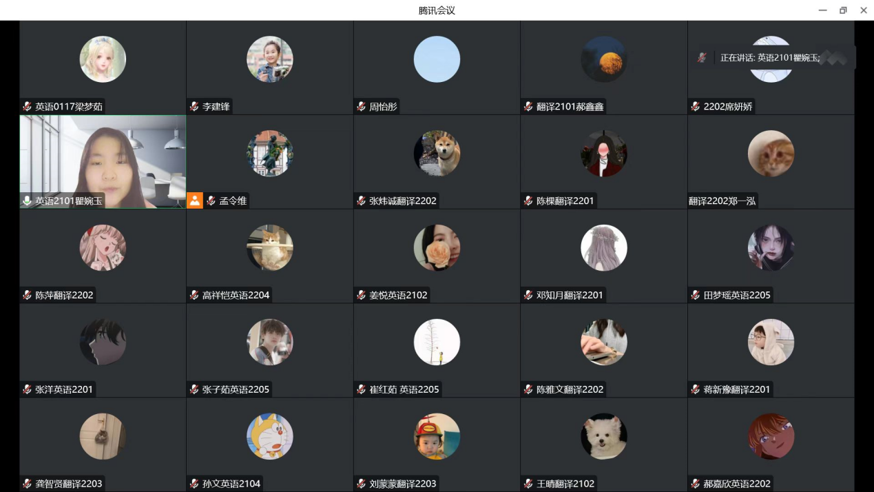The width and height of the screenshot is (874, 492).
Task: Select the video tile of 英语2101瞿婉玉
Action: 103,162
